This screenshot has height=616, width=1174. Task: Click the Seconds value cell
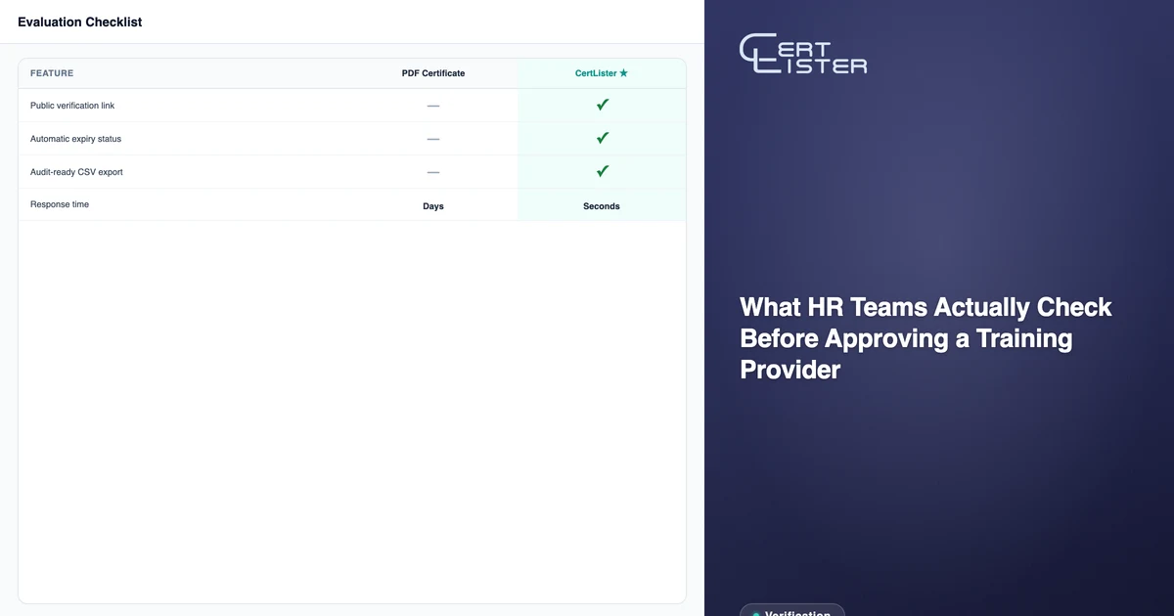(602, 206)
